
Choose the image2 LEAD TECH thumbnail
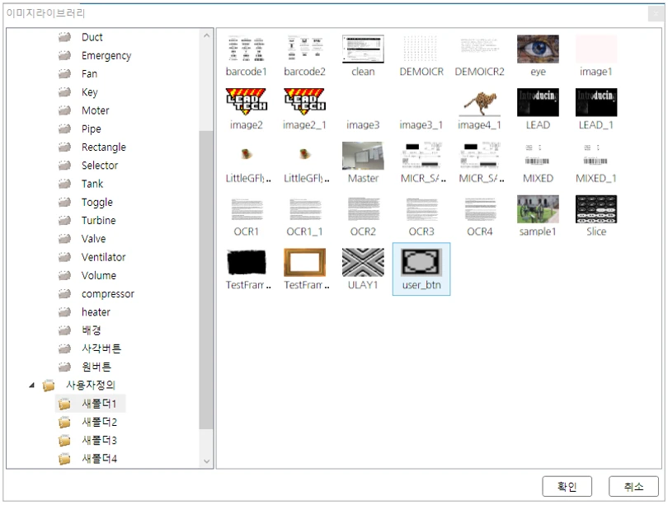tap(247, 102)
